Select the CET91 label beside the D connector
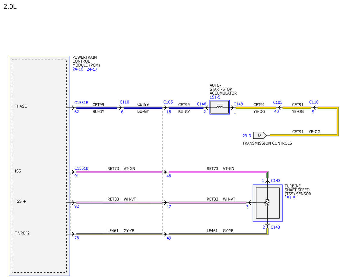 tap(298, 132)
